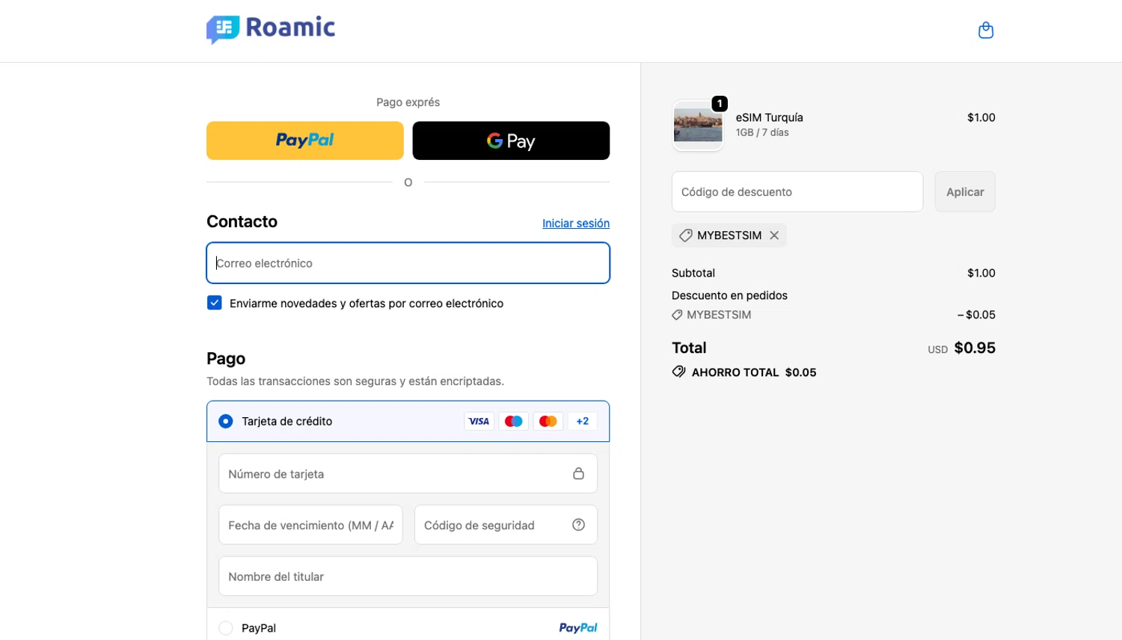Click the +2 more card types badge
The image size is (1122, 640).
click(582, 421)
